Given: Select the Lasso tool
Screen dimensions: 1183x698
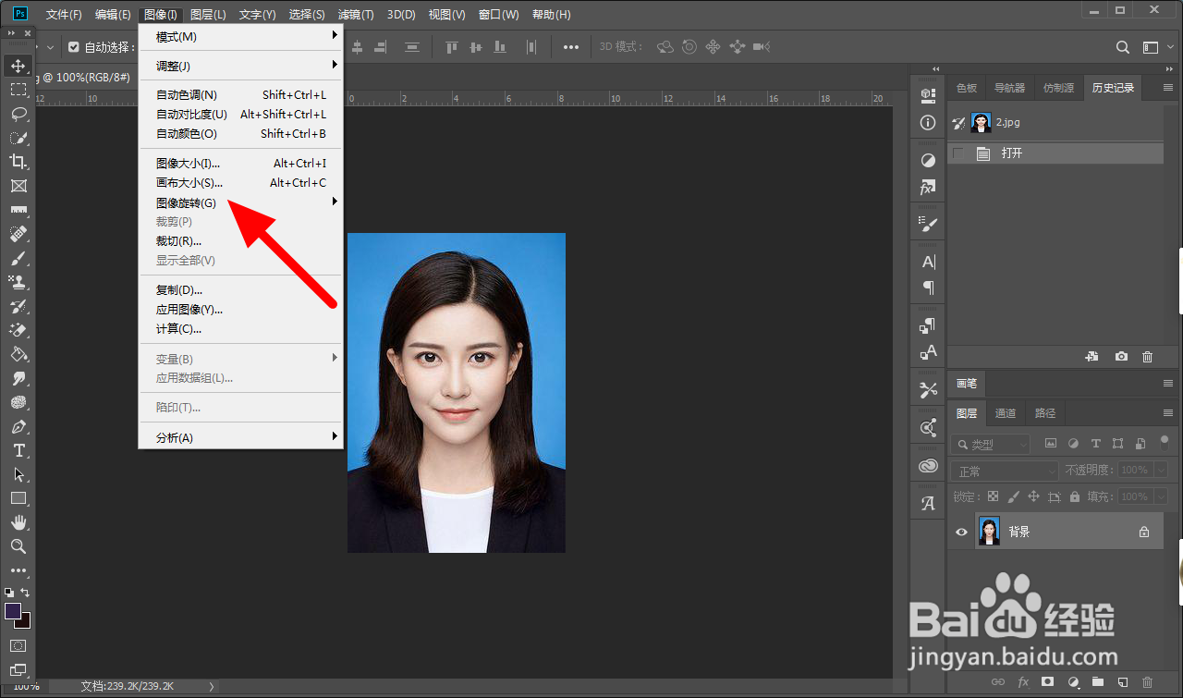Looking at the screenshot, I should tap(18, 114).
